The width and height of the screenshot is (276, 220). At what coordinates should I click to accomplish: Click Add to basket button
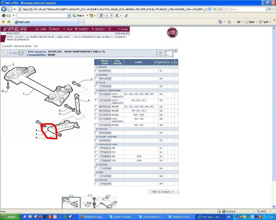[x=163, y=191]
